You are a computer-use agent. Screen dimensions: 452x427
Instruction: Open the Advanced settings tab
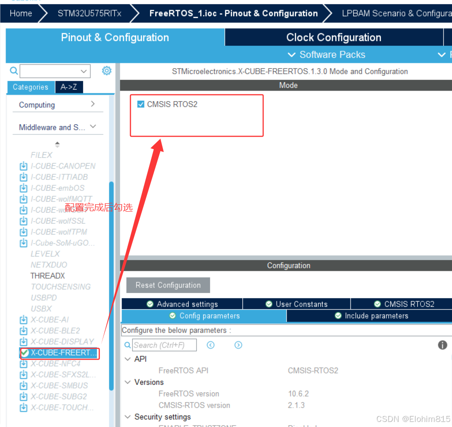182,304
